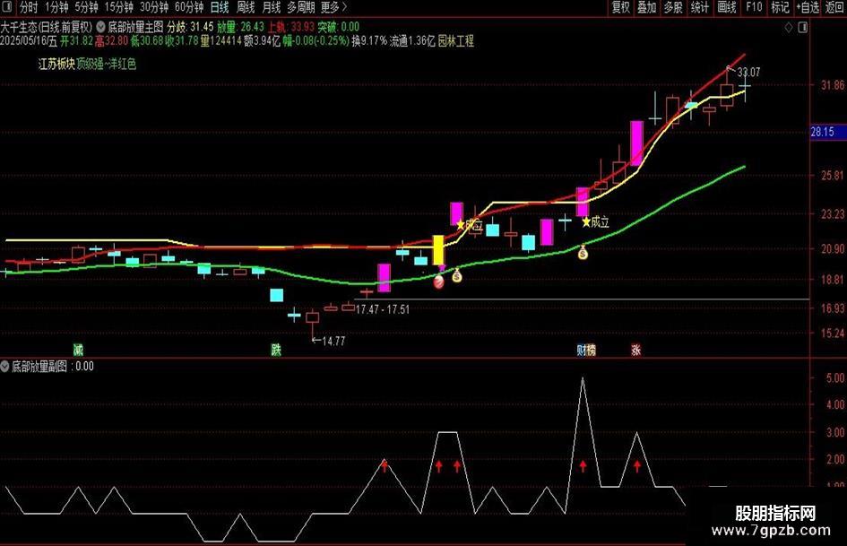
Task: Click the money bag icon beside the red ball
Action: [x=457, y=276]
